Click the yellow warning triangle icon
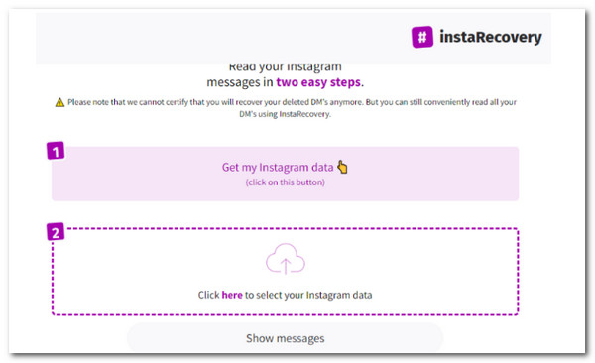This screenshot has width=595, height=363. [x=59, y=102]
